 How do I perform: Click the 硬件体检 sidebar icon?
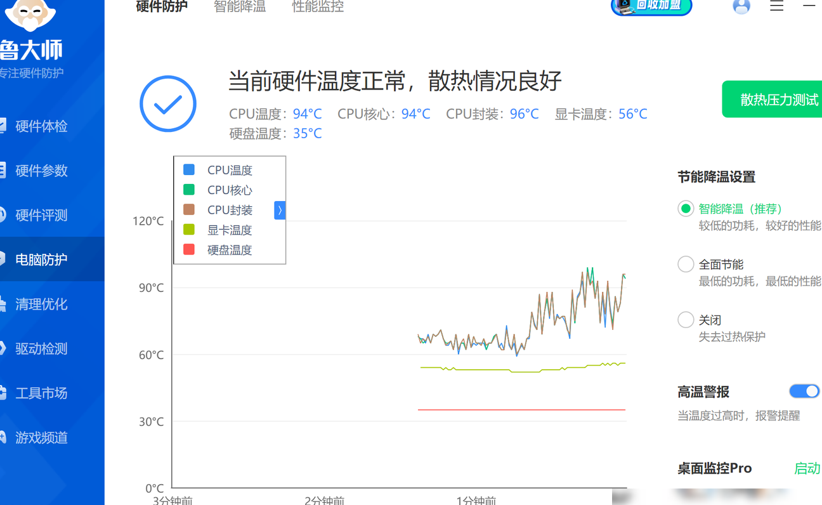[3, 126]
